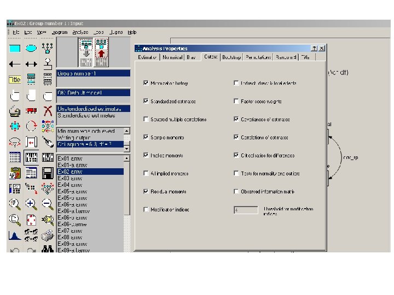Open the Bootstrap tab

(231, 57)
